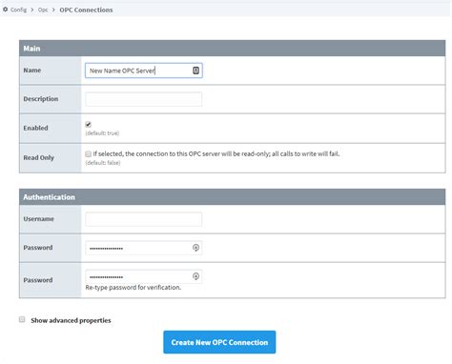
Task: Click the Main section header
Action: point(232,49)
